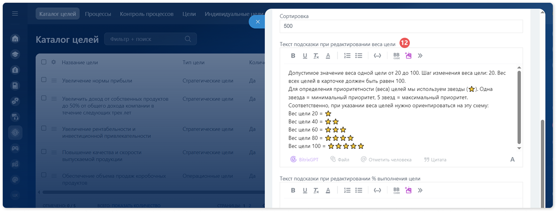This screenshot has height=212, width=557.
Task: Click Отметить человека mention button
Action: 386,160
